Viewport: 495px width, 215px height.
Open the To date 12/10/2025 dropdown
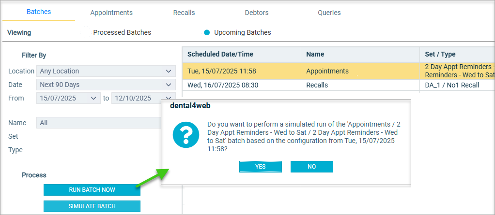[x=143, y=98]
